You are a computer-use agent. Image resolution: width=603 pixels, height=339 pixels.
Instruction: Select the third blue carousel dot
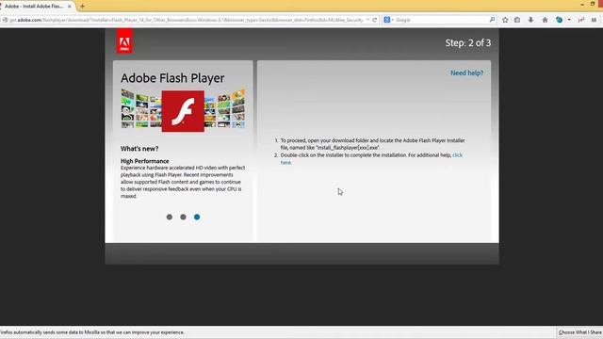tap(197, 218)
